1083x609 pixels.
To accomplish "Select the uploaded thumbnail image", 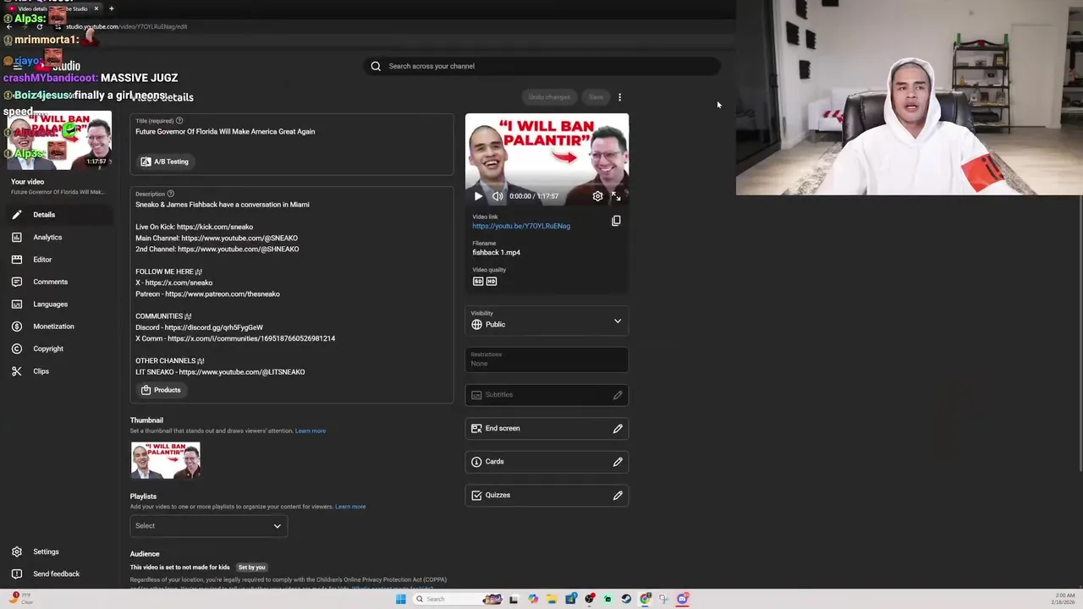I will point(166,460).
